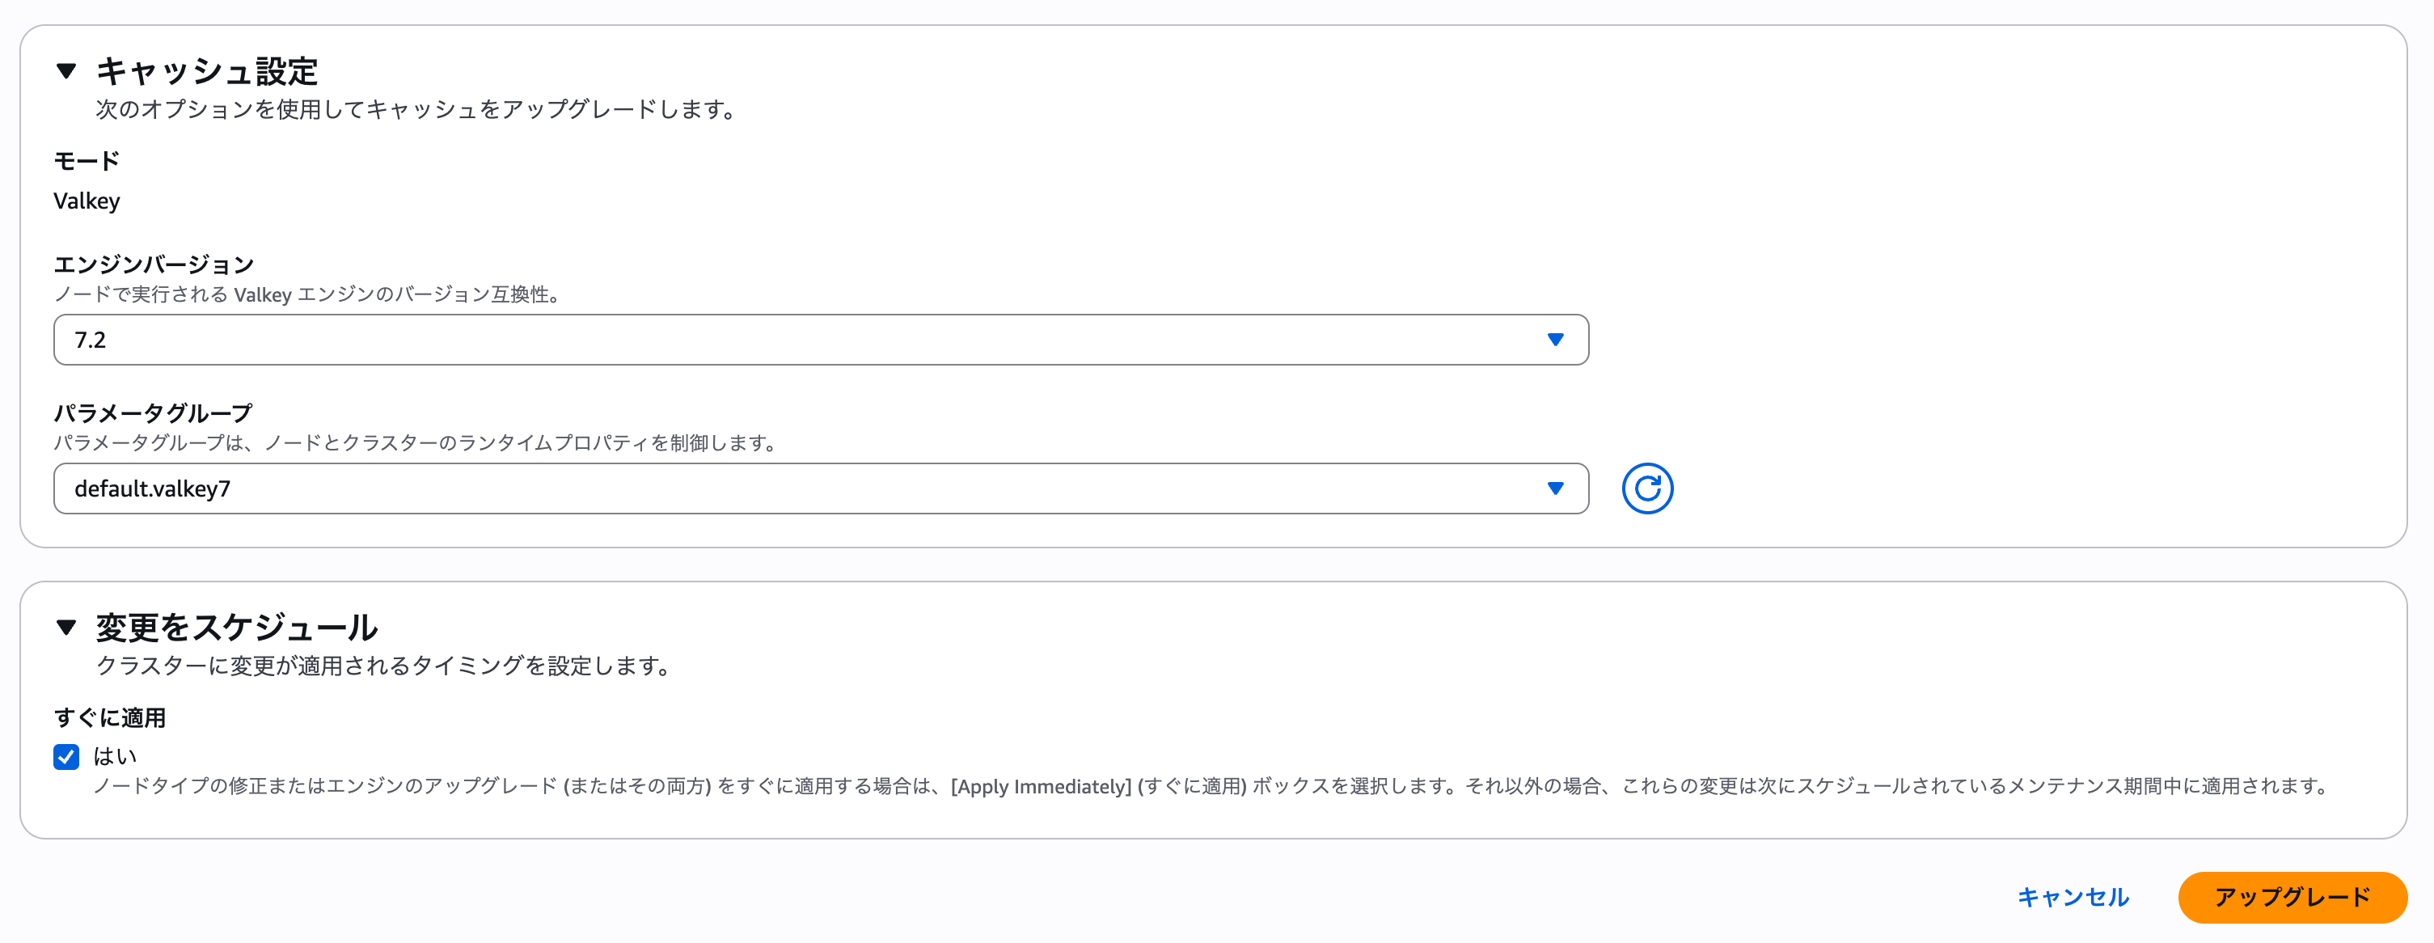Click the blue triangle on the 7.2 dropdown
2434x943 pixels.
[x=1554, y=339]
